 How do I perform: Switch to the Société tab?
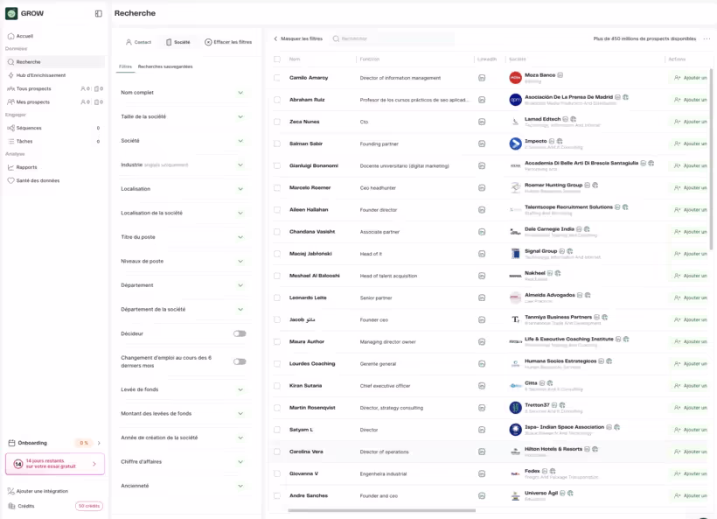point(178,42)
